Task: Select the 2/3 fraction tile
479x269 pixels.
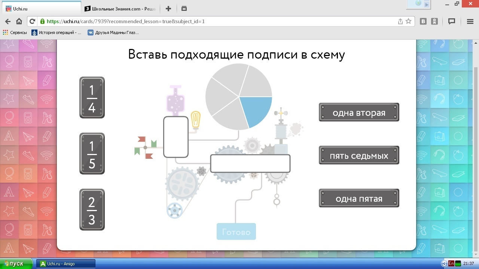Action: coord(92,210)
